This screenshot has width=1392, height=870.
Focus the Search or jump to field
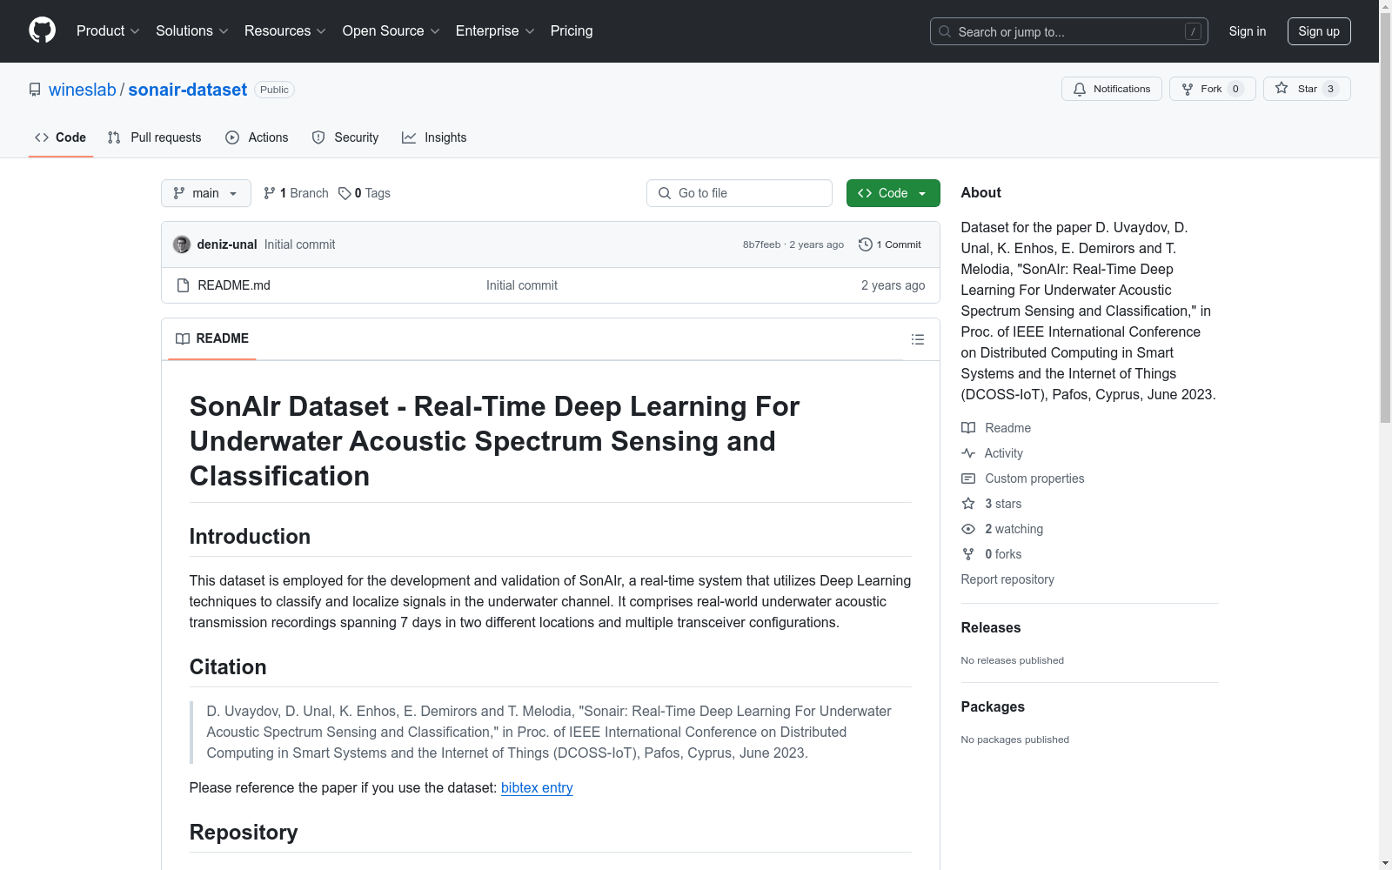tap(1068, 31)
